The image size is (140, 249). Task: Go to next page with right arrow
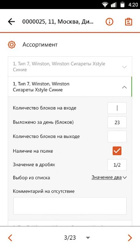click(130, 238)
